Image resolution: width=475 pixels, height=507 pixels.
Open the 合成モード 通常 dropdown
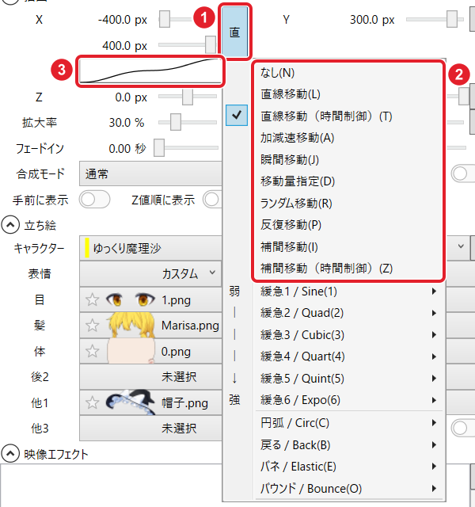click(150, 174)
